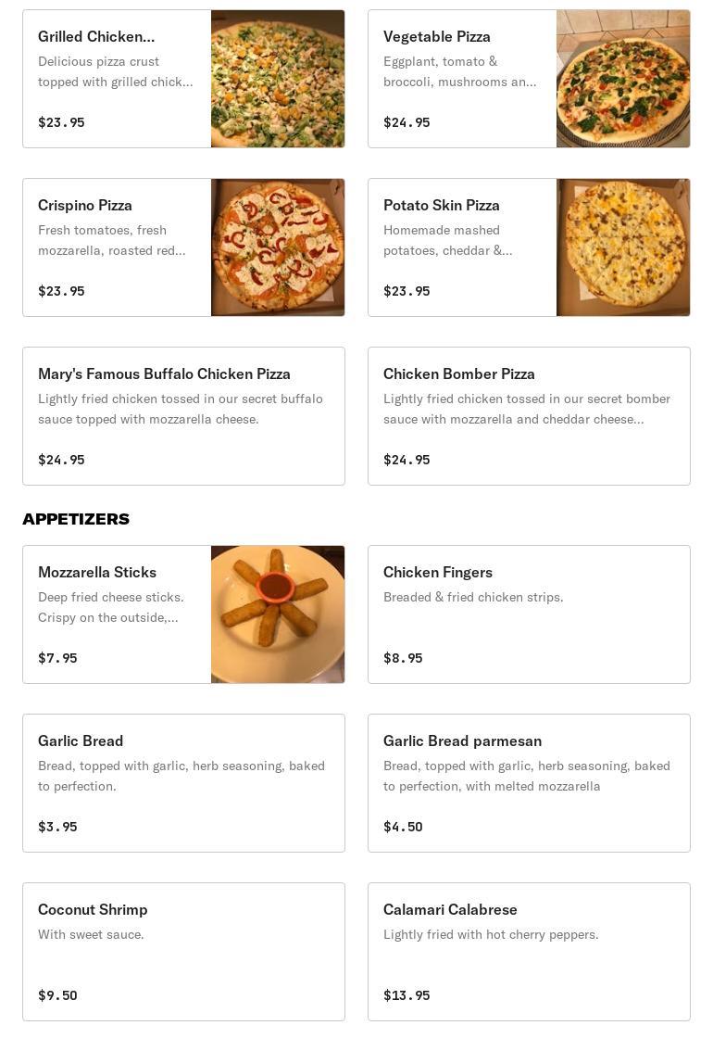The width and height of the screenshot is (713, 1038).
Task: Click the $13.95 Calamari Calabrese price
Action: pos(407,995)
